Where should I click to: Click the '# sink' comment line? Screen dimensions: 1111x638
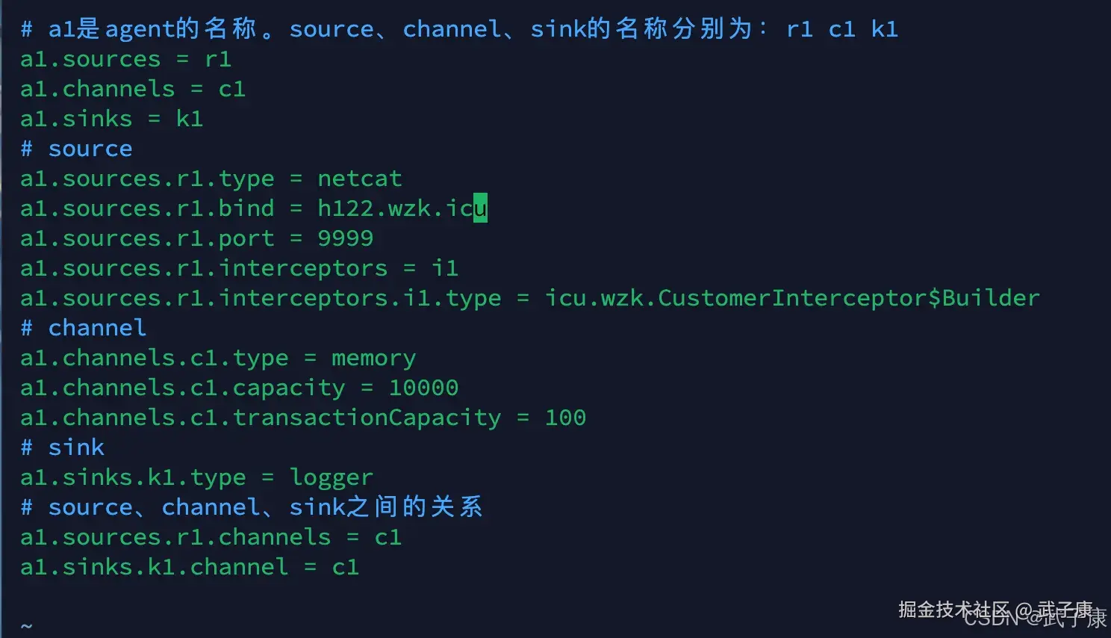tap(63, 447)
